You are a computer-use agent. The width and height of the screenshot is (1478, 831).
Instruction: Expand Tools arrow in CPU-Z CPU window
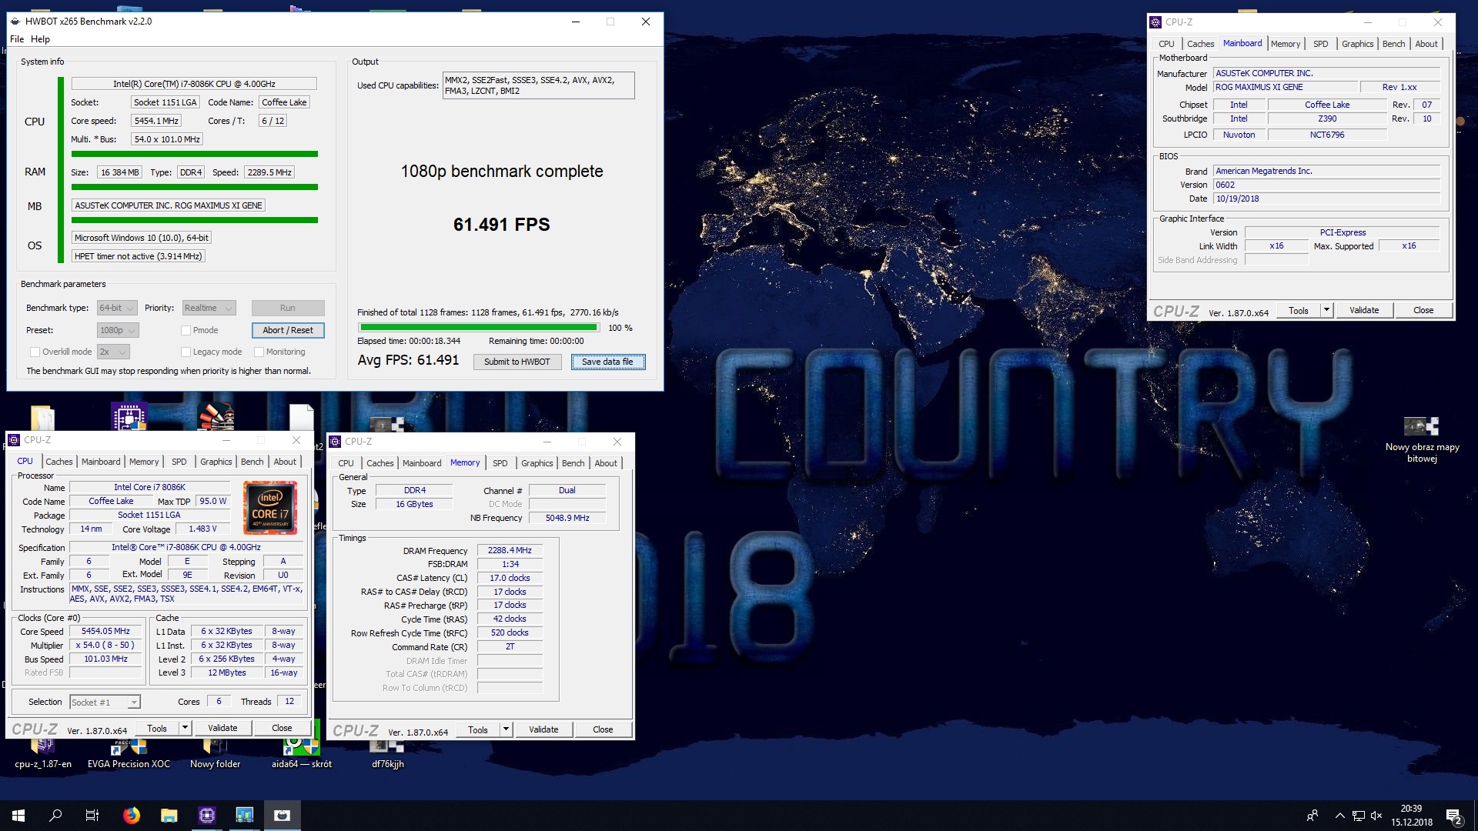[185, 728]
